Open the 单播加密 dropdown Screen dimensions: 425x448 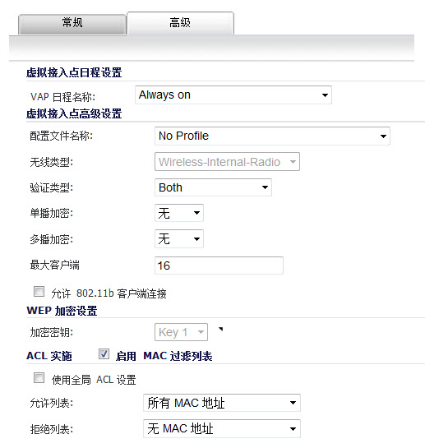pos(179,213)
